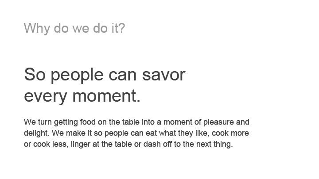319x179 pixels.
Task: Click the 'Why do we do it?' heading
Action: tap(74, 28)
